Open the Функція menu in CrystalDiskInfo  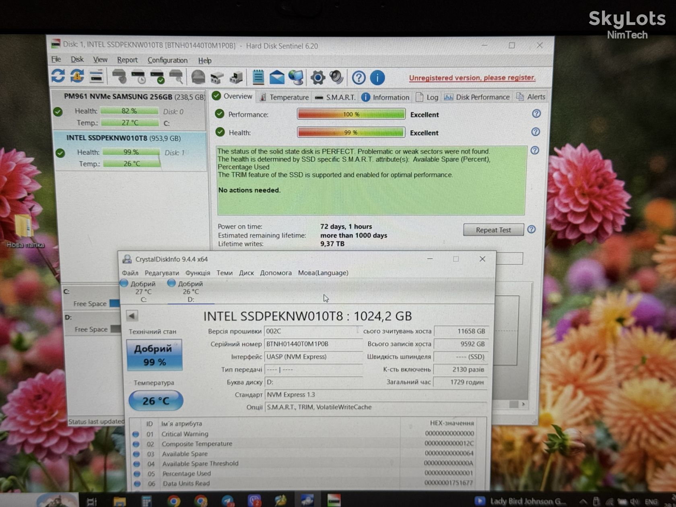pos(198,273)
